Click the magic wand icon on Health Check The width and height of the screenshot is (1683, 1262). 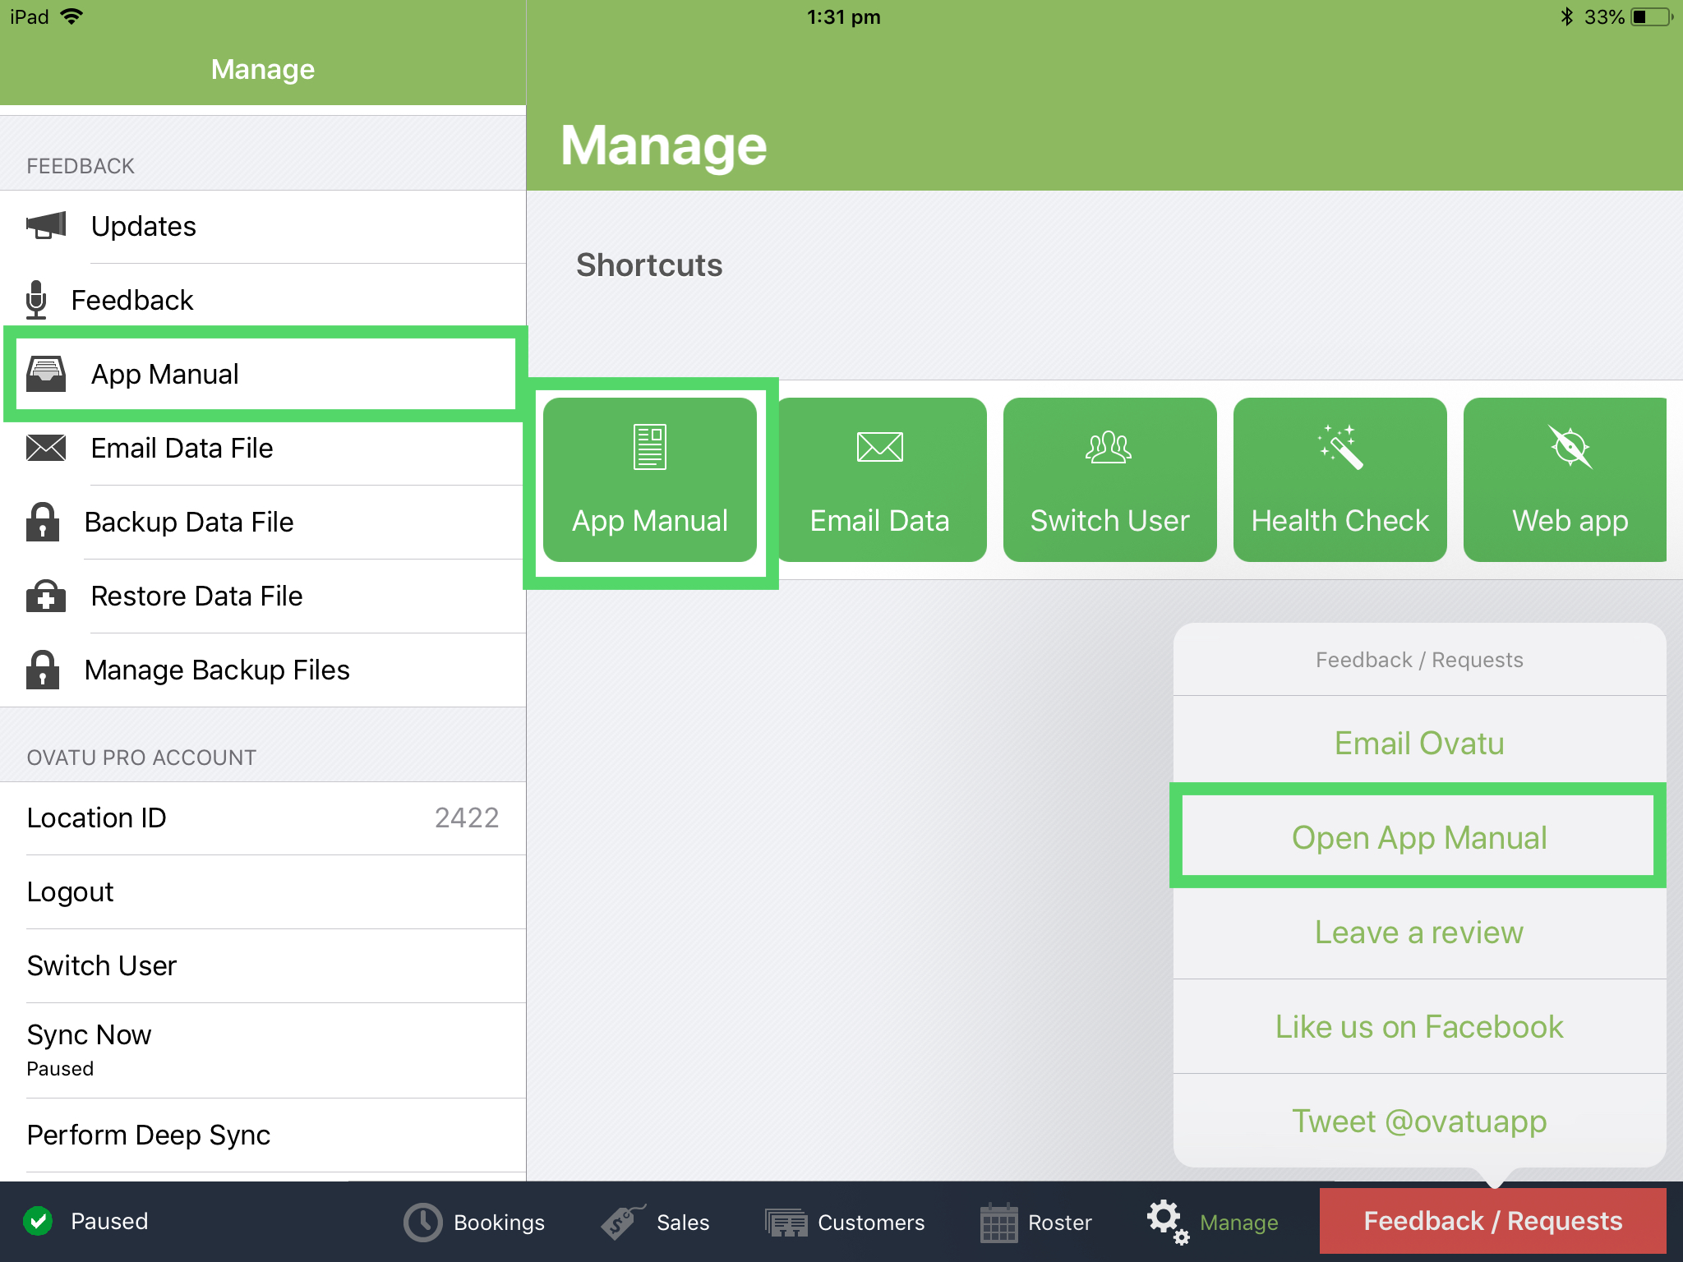click(x=1340, y=447)
